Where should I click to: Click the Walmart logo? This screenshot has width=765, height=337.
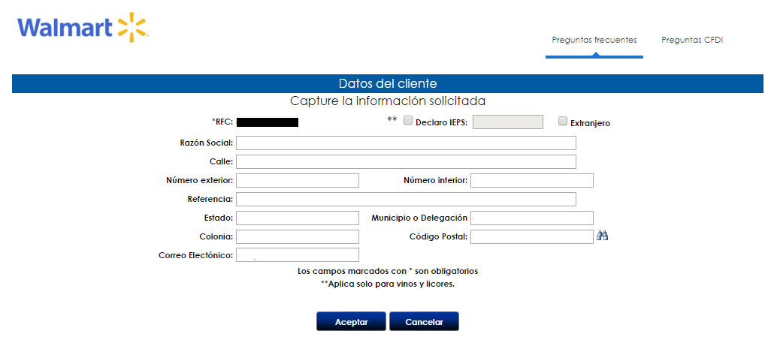click(83, 27)
